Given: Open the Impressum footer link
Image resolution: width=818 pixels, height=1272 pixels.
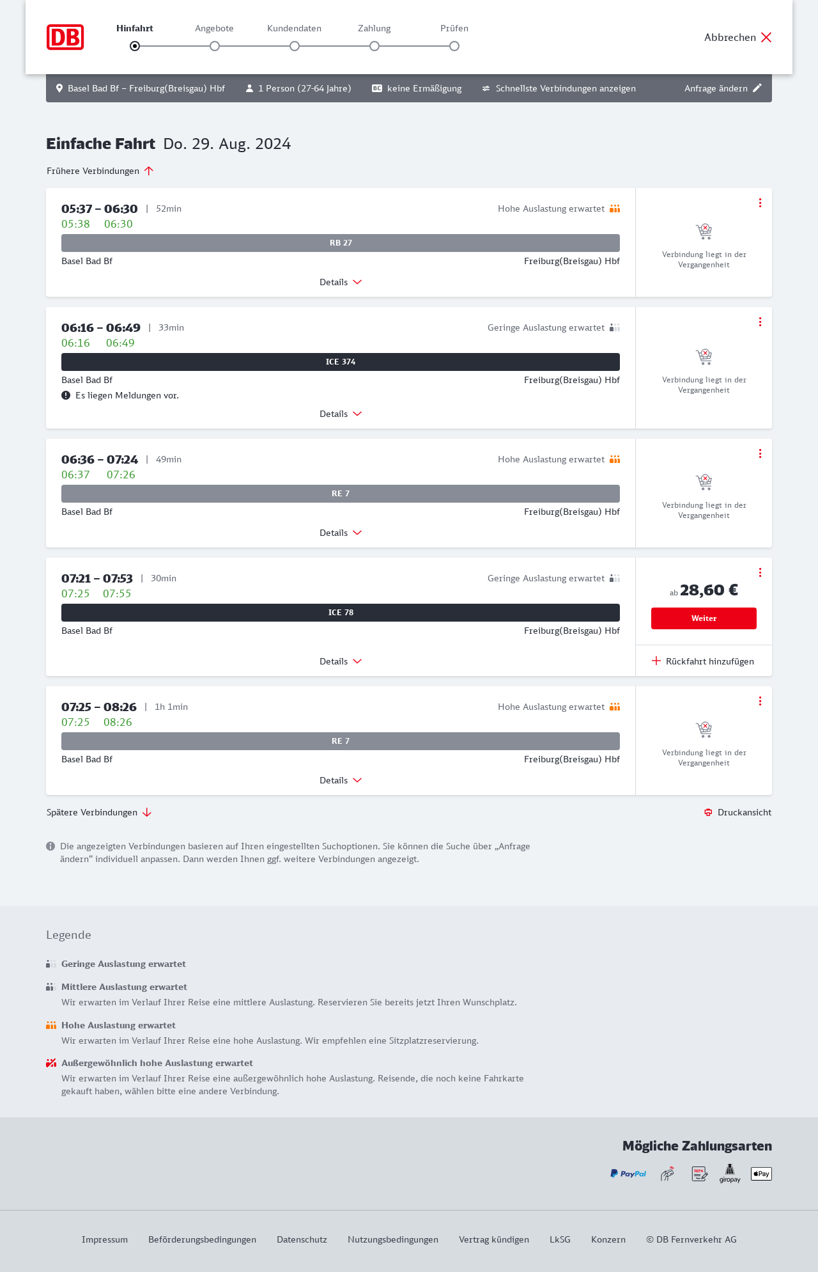Looking at the screenshot, I should pyautogui.click(x=105, y=1239).
